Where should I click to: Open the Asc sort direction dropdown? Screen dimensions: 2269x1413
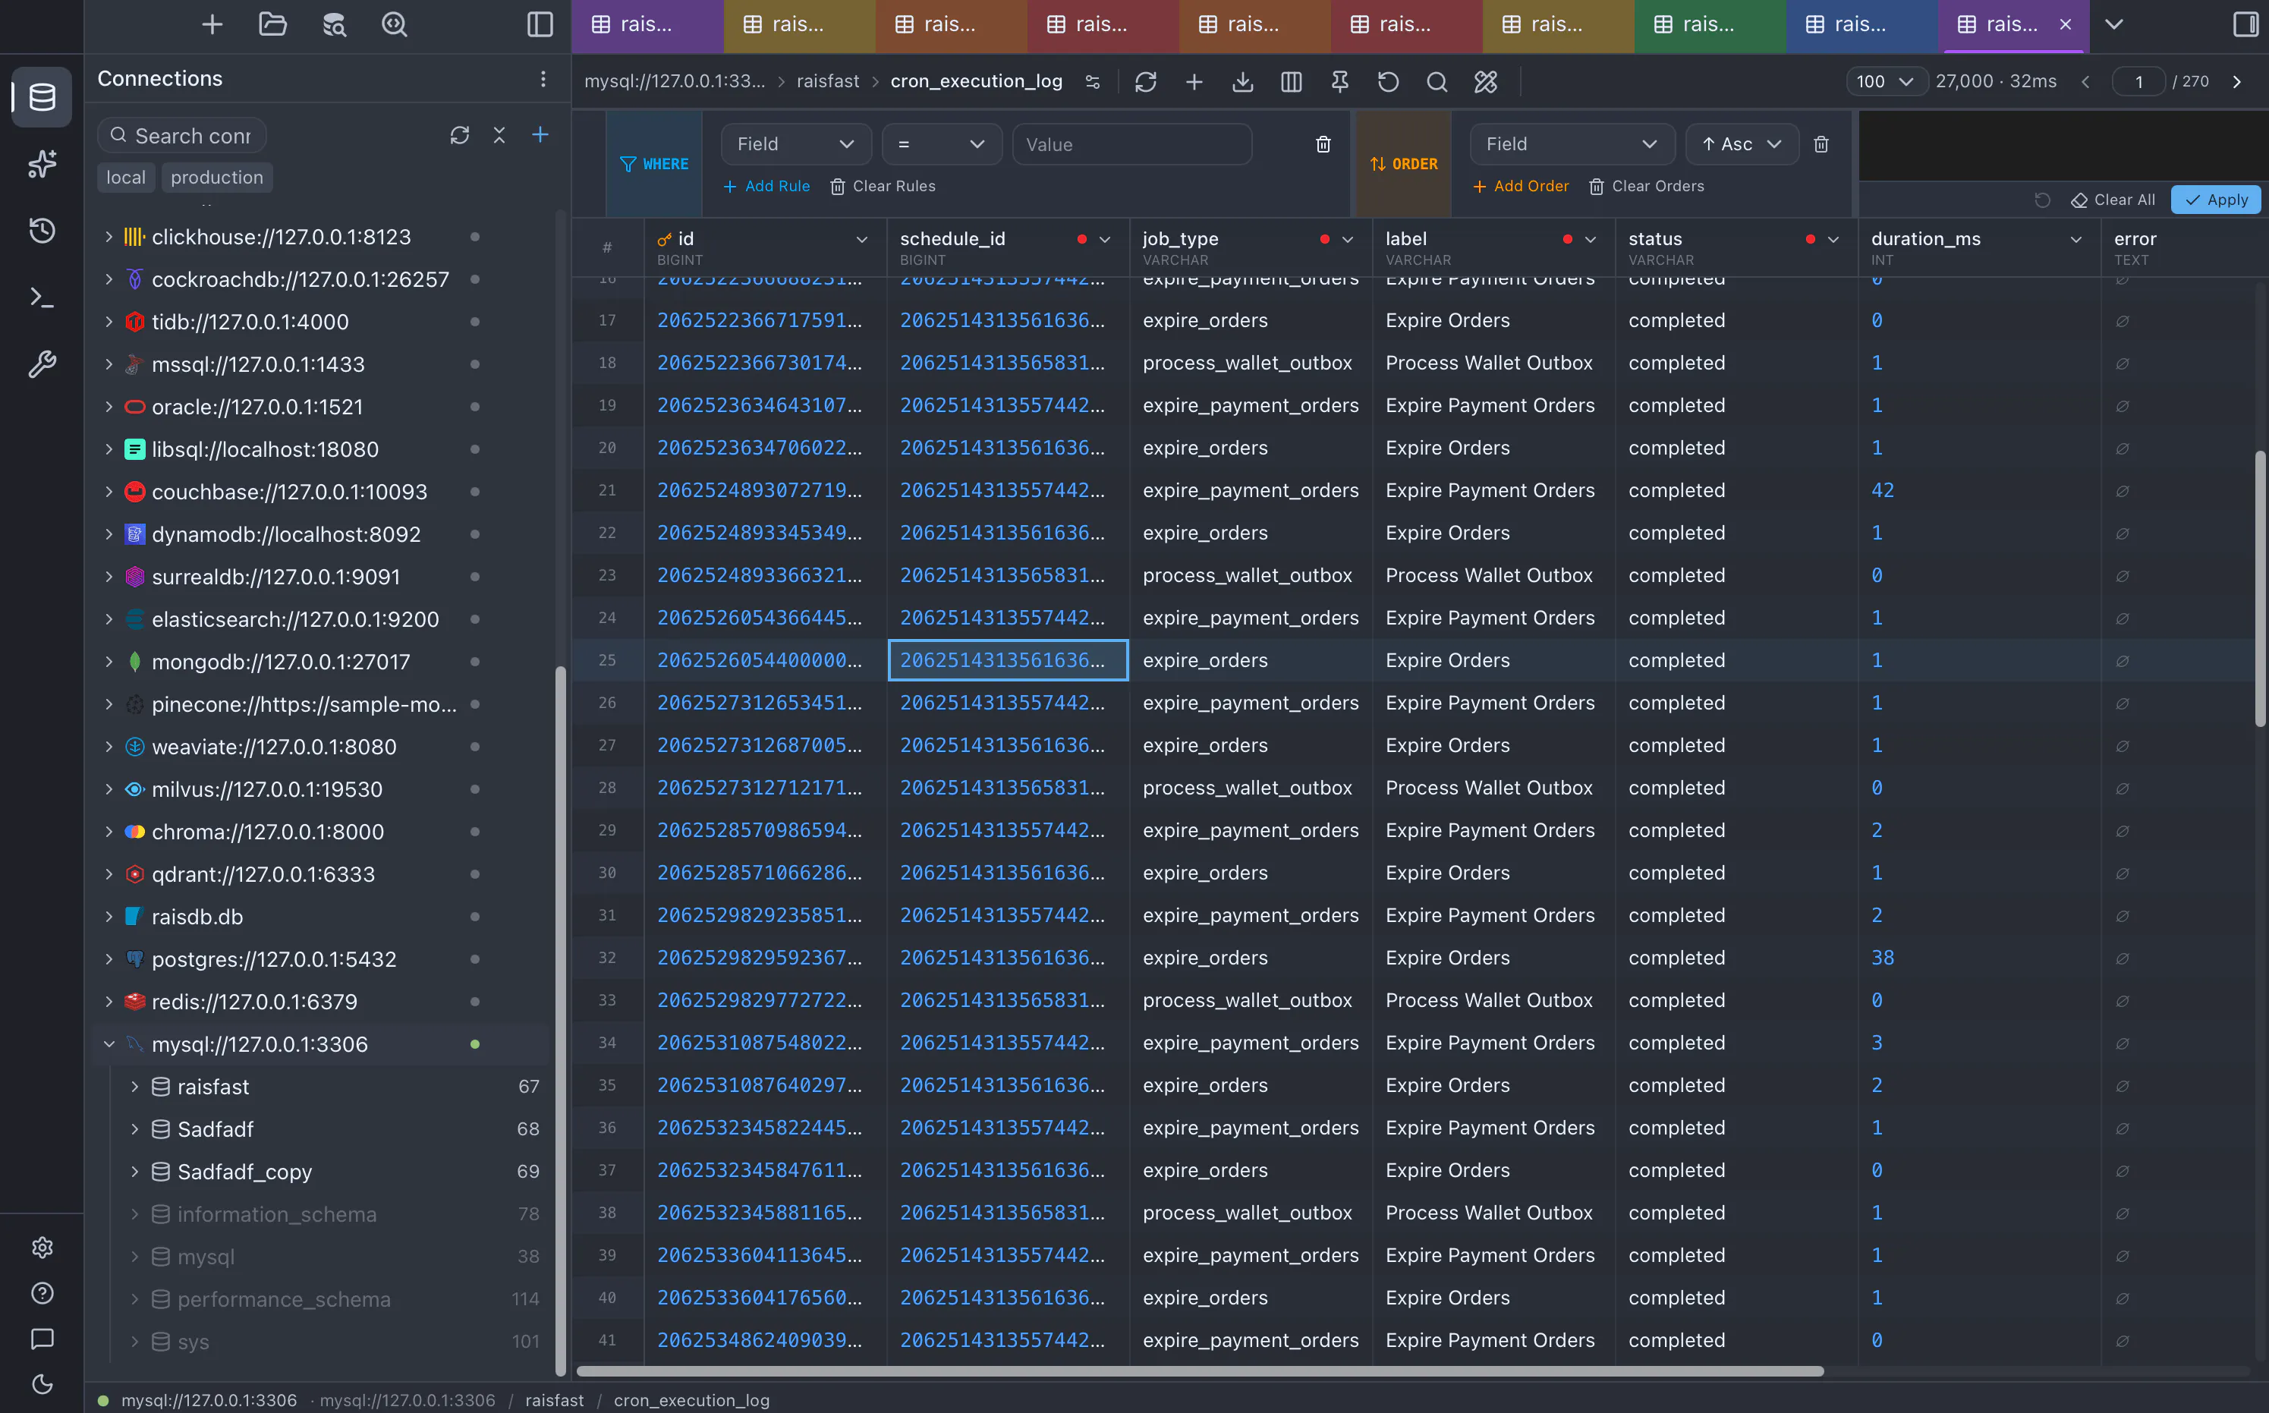click(x=1742, y=144)
